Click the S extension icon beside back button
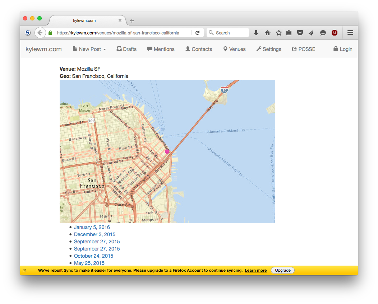Image resolution: width=378 pixels, height=304 pixels. point(28,33)
